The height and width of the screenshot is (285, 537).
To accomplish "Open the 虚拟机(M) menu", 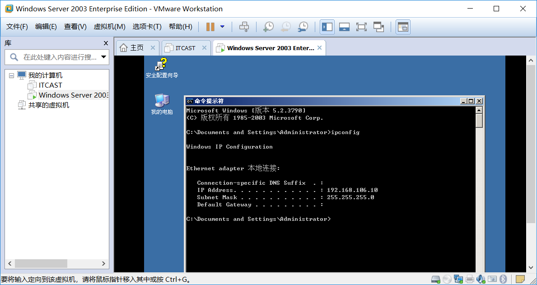I will point(110,27).
